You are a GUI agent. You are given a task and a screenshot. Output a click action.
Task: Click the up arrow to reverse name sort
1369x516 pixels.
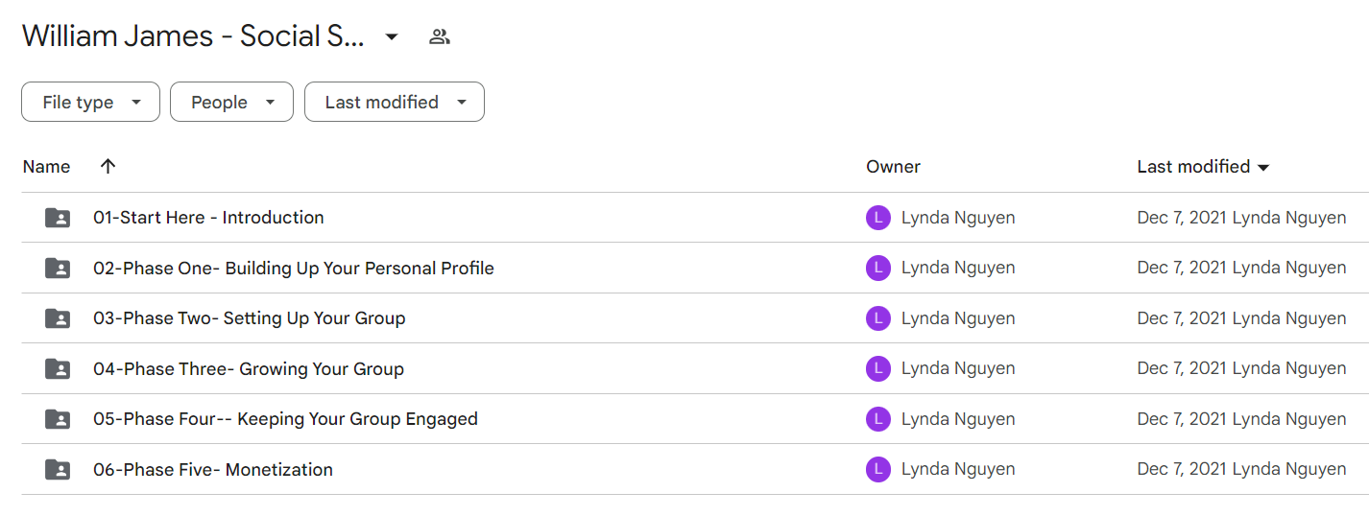108,166
